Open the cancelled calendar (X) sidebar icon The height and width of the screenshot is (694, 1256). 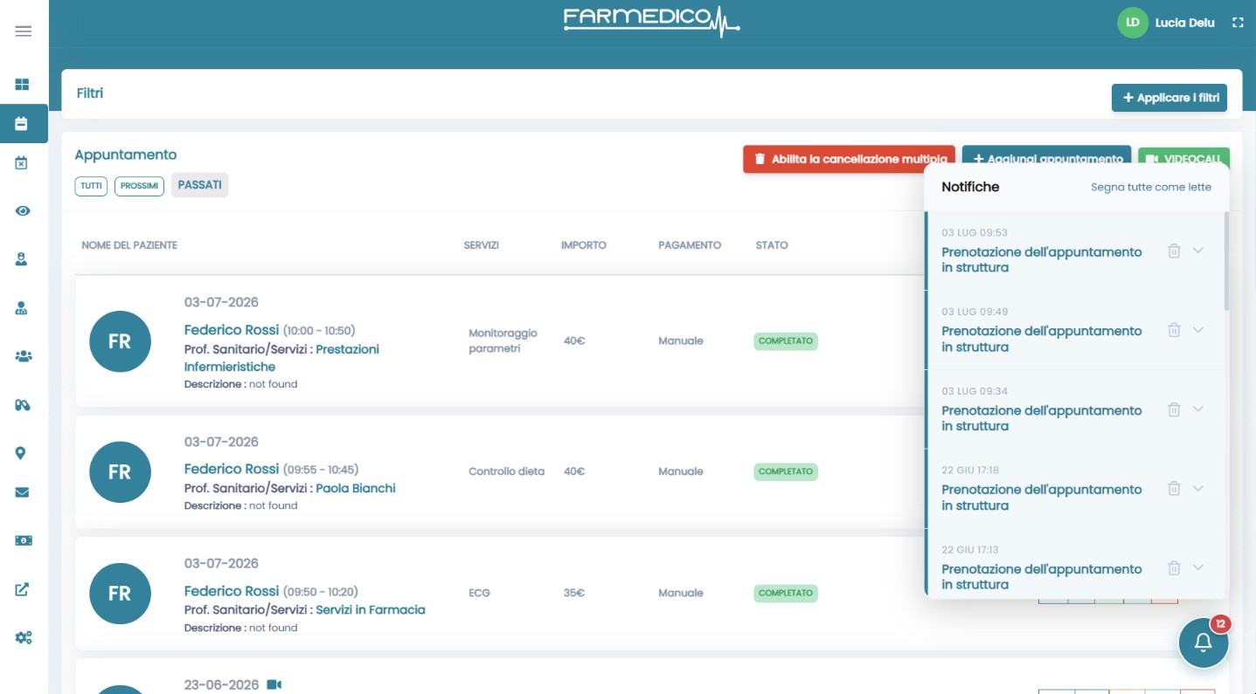23,163
